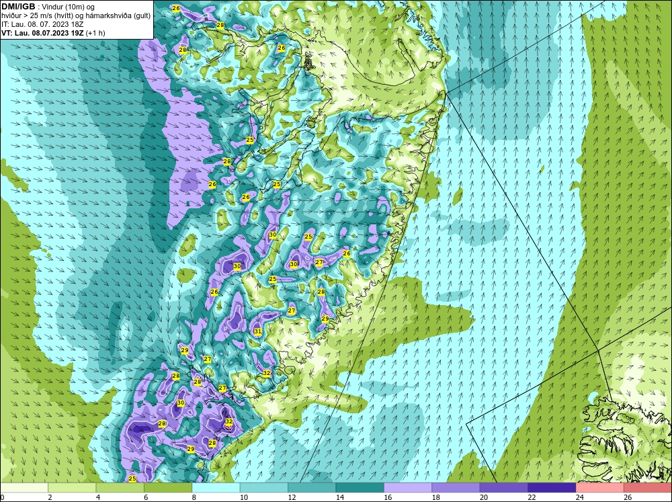672x502 pixels.
Task: Select the 20–22 m/s violet legend swatch
Action: [x=504, y=487]
